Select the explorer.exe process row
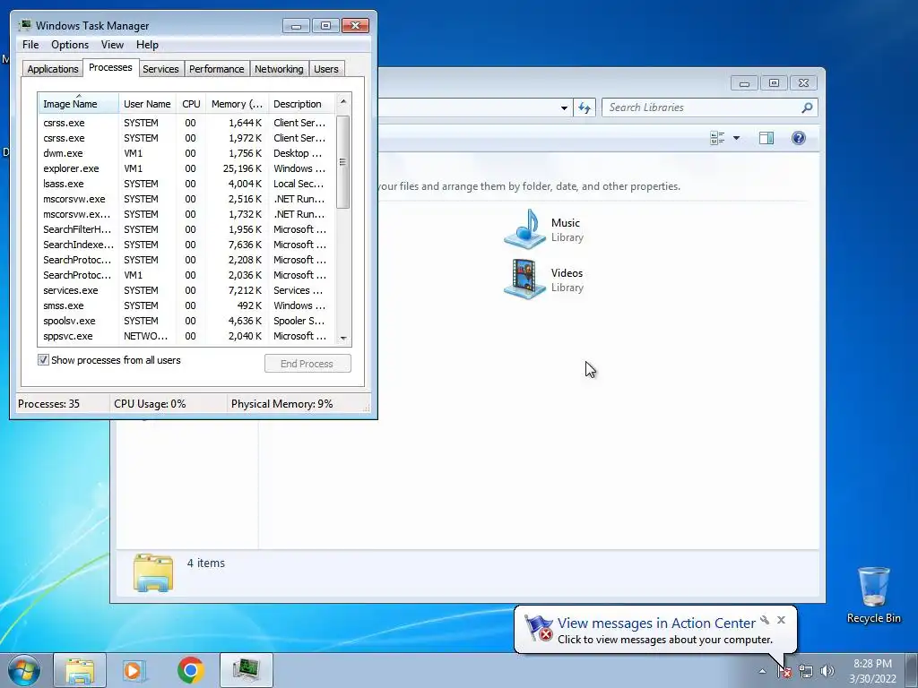This screenshot has width=918, height=688. pos(187,168)
